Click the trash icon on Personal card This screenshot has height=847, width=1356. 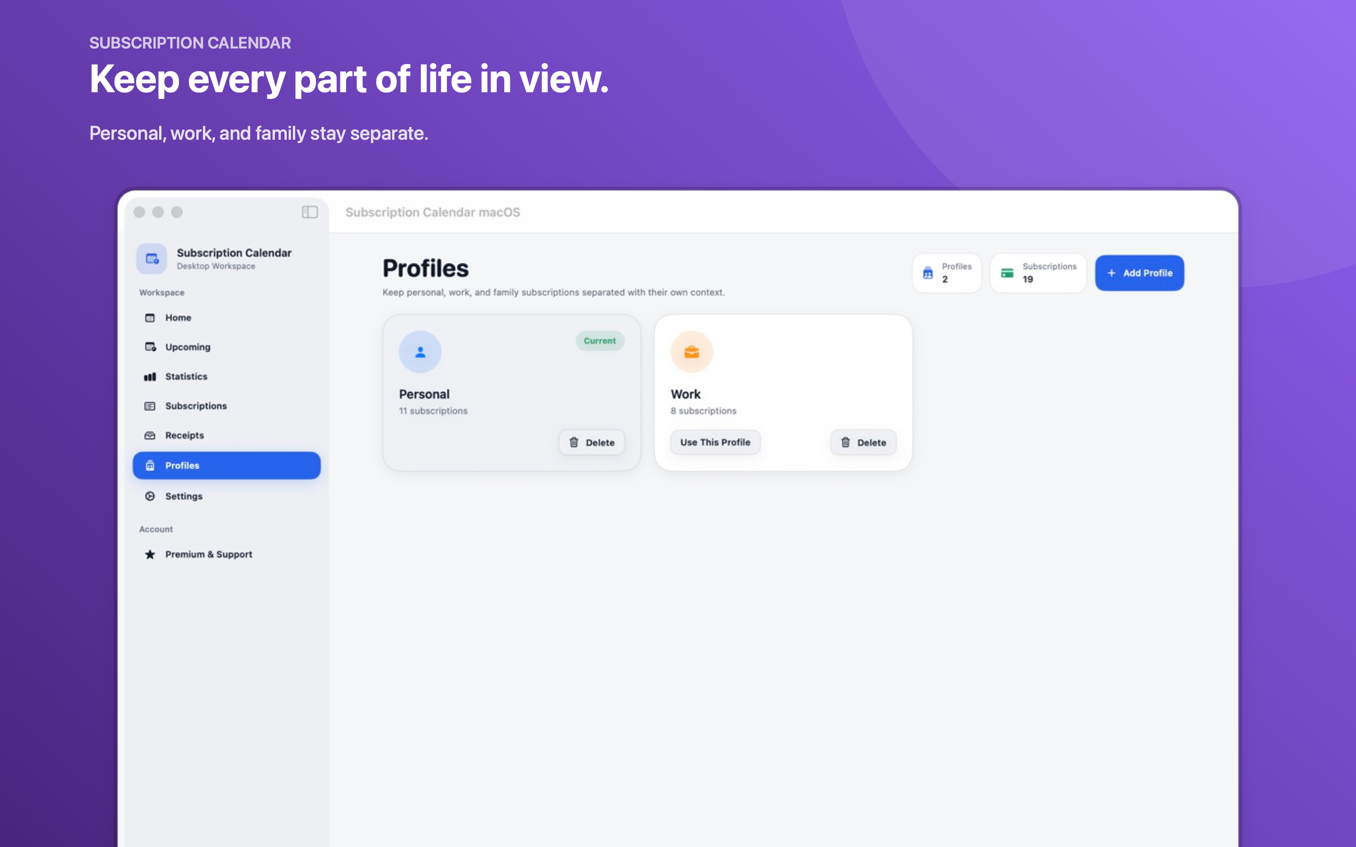tap(574, 442)
